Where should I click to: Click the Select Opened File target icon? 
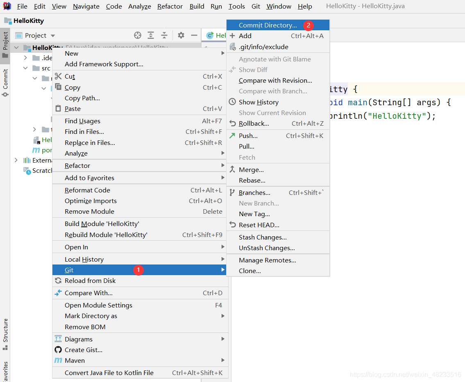(138, 35)
